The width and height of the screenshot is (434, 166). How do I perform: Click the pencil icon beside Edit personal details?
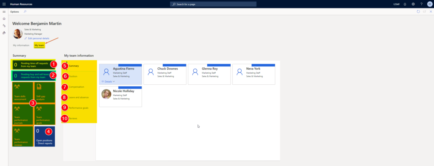26,39
